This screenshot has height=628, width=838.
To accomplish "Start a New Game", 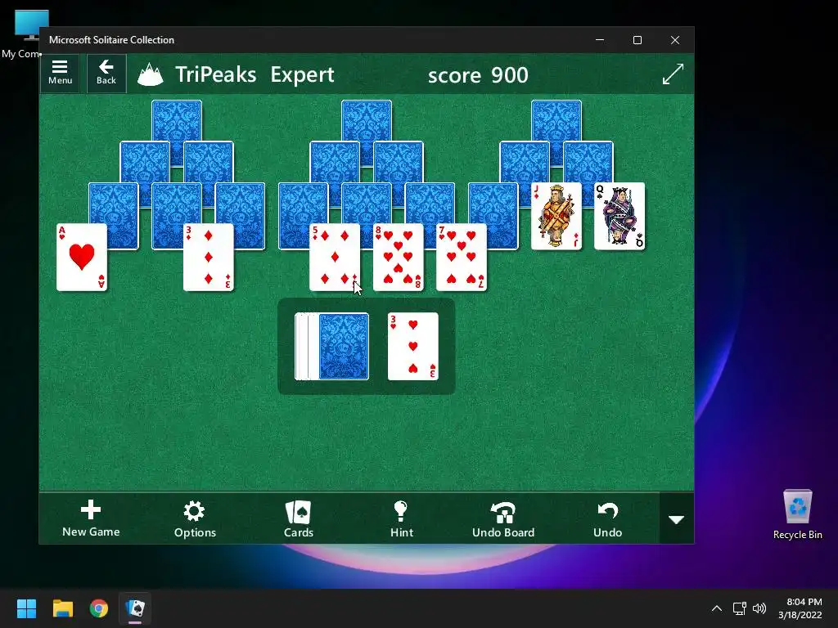I will (91, 518).
